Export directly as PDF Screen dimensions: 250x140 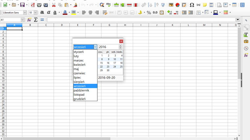coord(33,5)
